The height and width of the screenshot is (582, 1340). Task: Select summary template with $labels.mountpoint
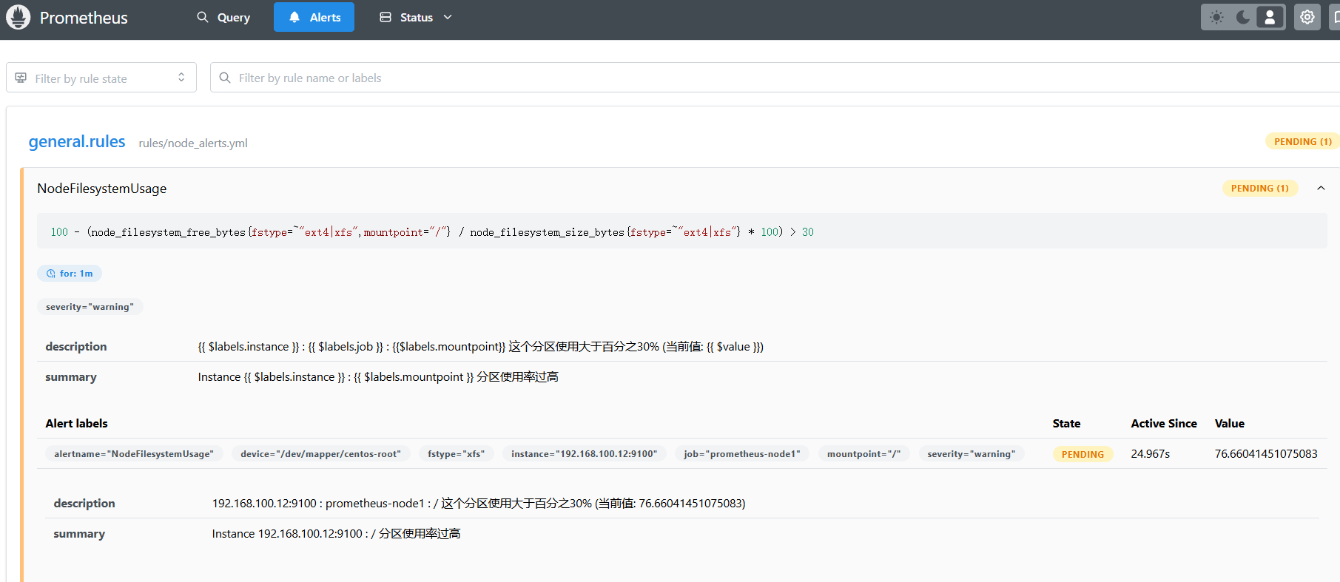pos(378,377)
